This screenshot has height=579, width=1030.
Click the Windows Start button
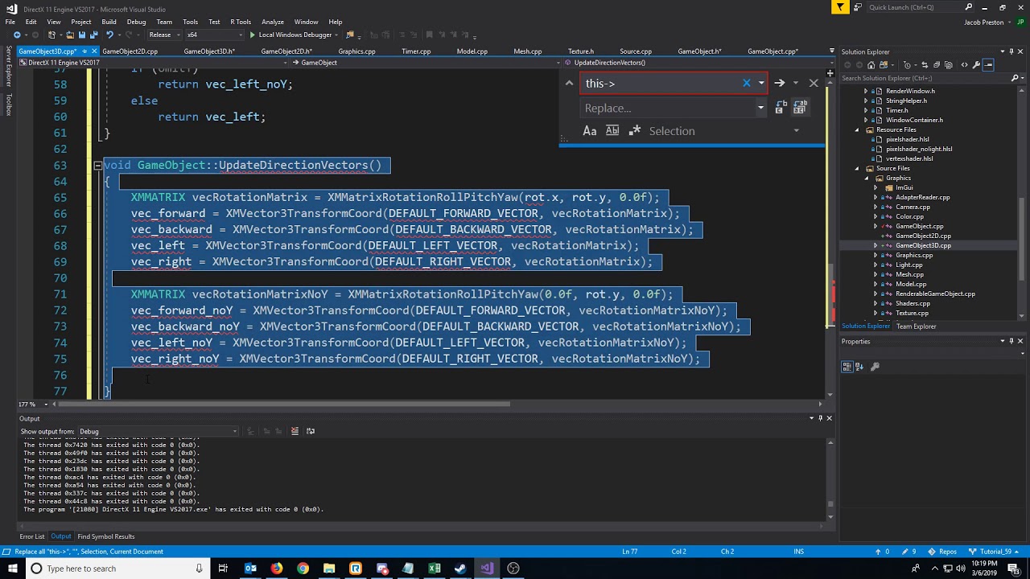pos(12,569)
